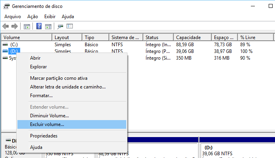
Task: Click the C: row Simples layout cell
Action: coord(63,45)
